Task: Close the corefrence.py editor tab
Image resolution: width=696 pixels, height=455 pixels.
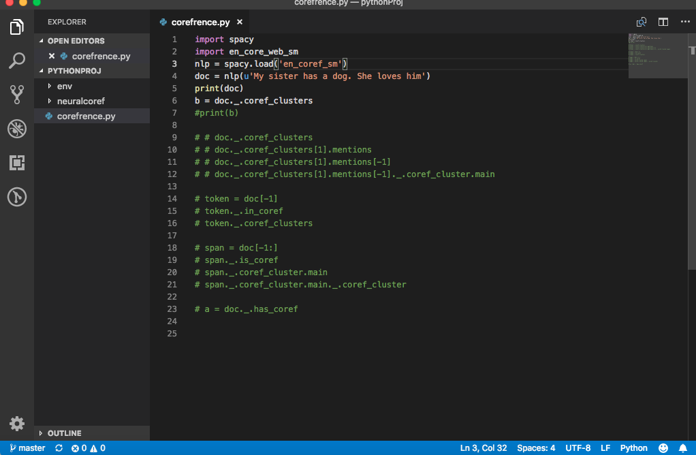Action: (240, 22)
